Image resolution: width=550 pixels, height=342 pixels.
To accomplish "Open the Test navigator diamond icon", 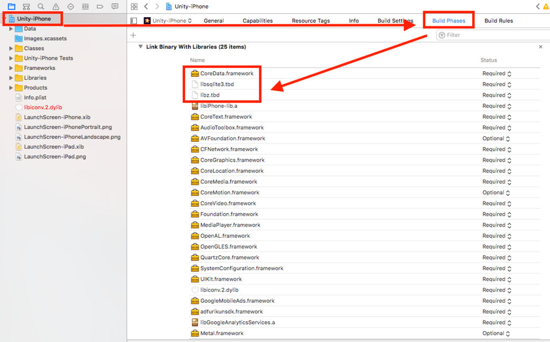I will [x=70, y=6].
